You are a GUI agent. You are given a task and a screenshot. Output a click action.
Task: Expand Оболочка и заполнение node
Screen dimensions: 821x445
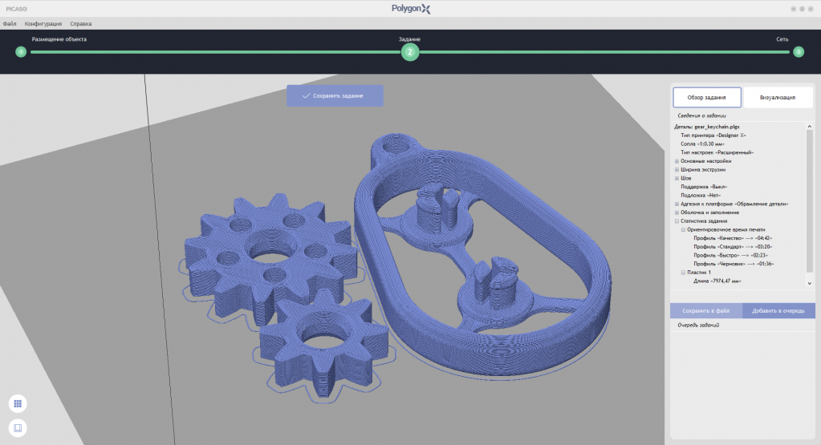677,212
